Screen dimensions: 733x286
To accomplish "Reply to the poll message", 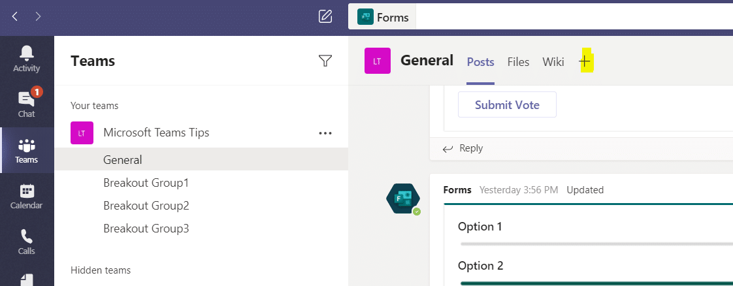I will click(x=463, y=148).
